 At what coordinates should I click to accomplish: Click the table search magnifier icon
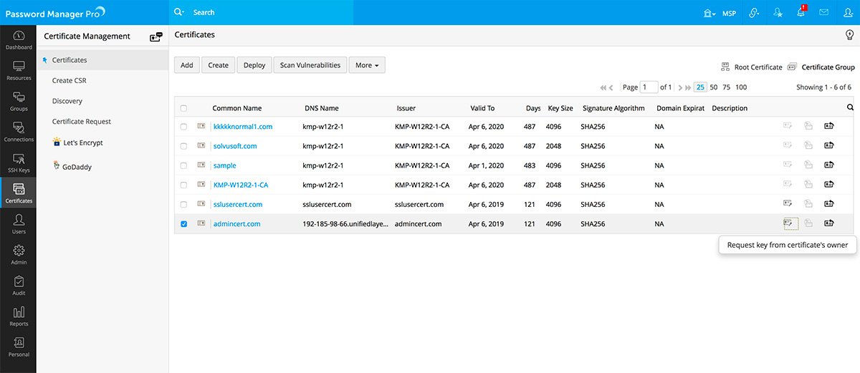tap(850, 108)
